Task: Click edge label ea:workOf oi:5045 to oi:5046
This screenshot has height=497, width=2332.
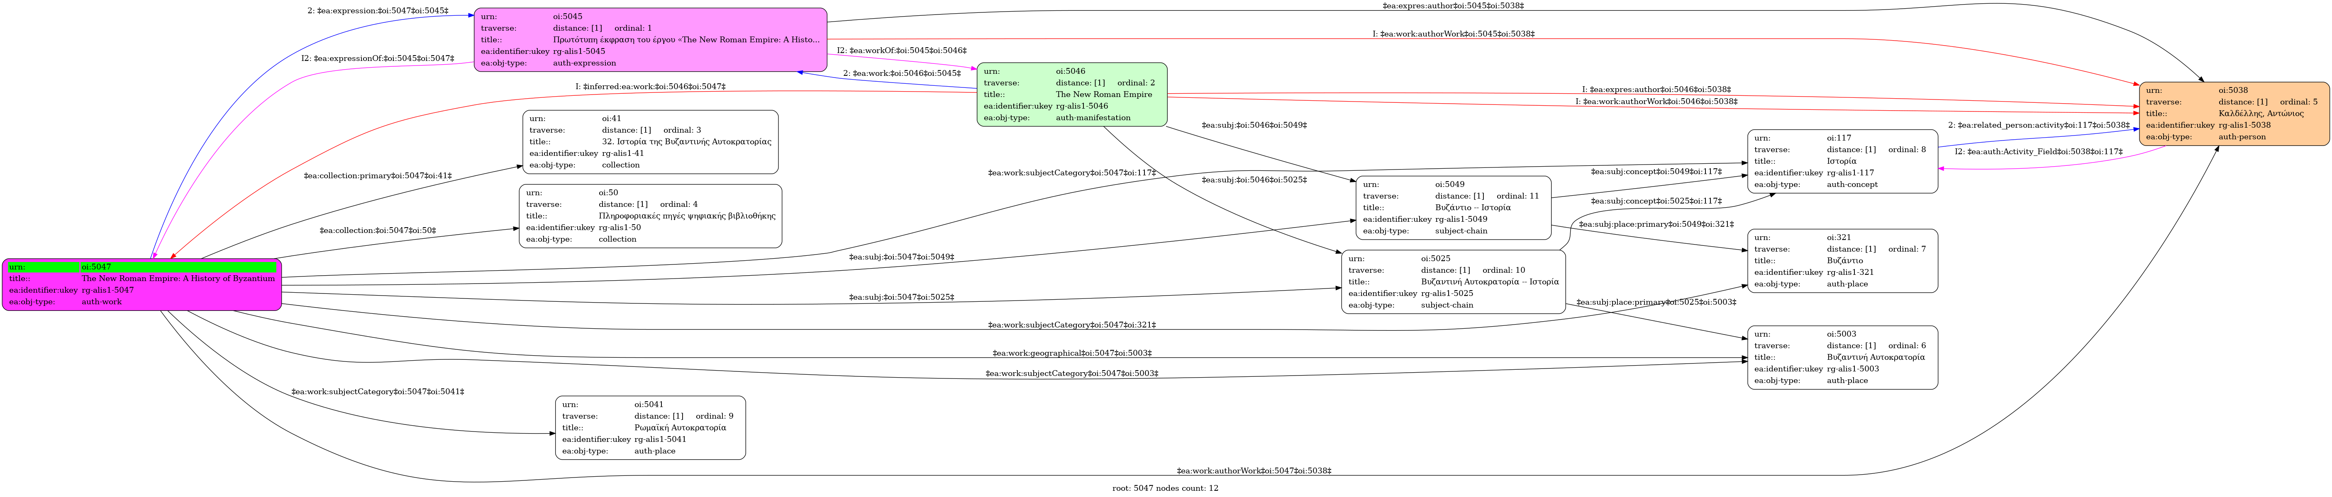Action: click(902, 51)
